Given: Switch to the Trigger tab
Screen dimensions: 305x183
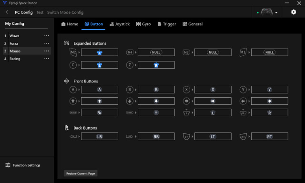Looking at the screenshot, I should (x=167, y=24).
